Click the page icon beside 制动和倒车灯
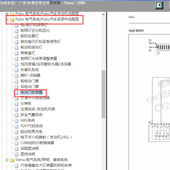 [x=17, y=47]
